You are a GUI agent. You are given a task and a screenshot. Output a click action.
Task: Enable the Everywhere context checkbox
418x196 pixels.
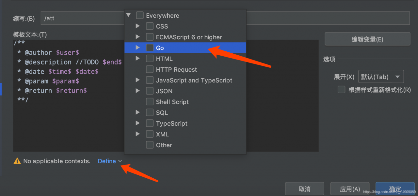click(140, 15)
